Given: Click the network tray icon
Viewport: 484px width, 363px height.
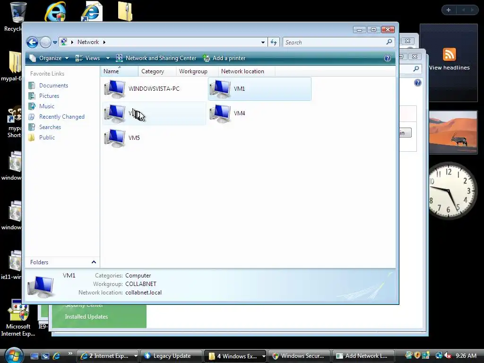Looking at the screenshot, I should click(x=439, y=355).
